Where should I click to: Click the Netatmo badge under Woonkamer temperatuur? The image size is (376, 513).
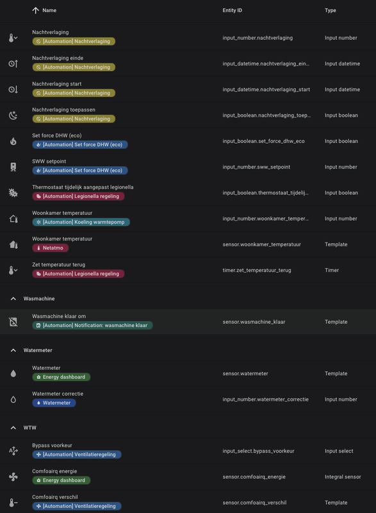[x=50, y=248]
